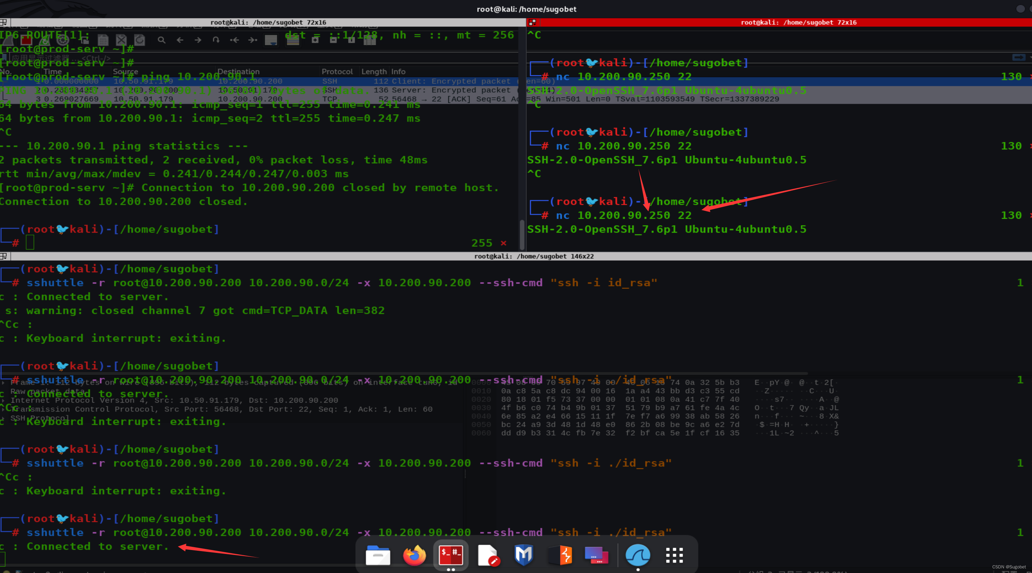Click the save capture file icon in Wireshark

(103, 40)
